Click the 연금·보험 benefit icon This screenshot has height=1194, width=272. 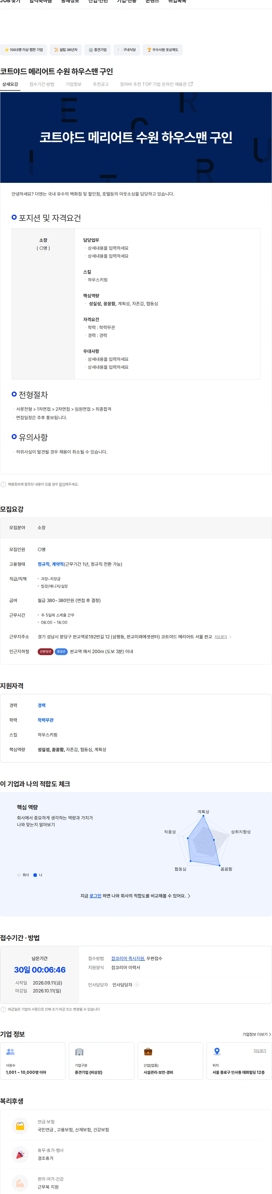point(20,1126)
